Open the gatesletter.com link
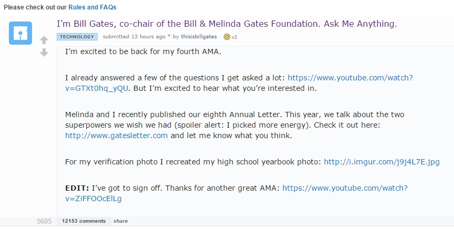The image size is (454, 229). 117,135
